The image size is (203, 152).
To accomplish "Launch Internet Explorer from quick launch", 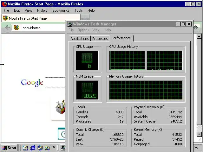I will pyautogui.click(x=33, y=148).
